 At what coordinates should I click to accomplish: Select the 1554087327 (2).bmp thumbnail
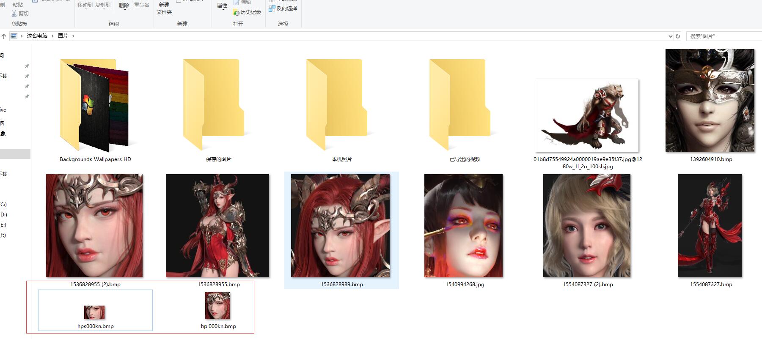[587, 226]
